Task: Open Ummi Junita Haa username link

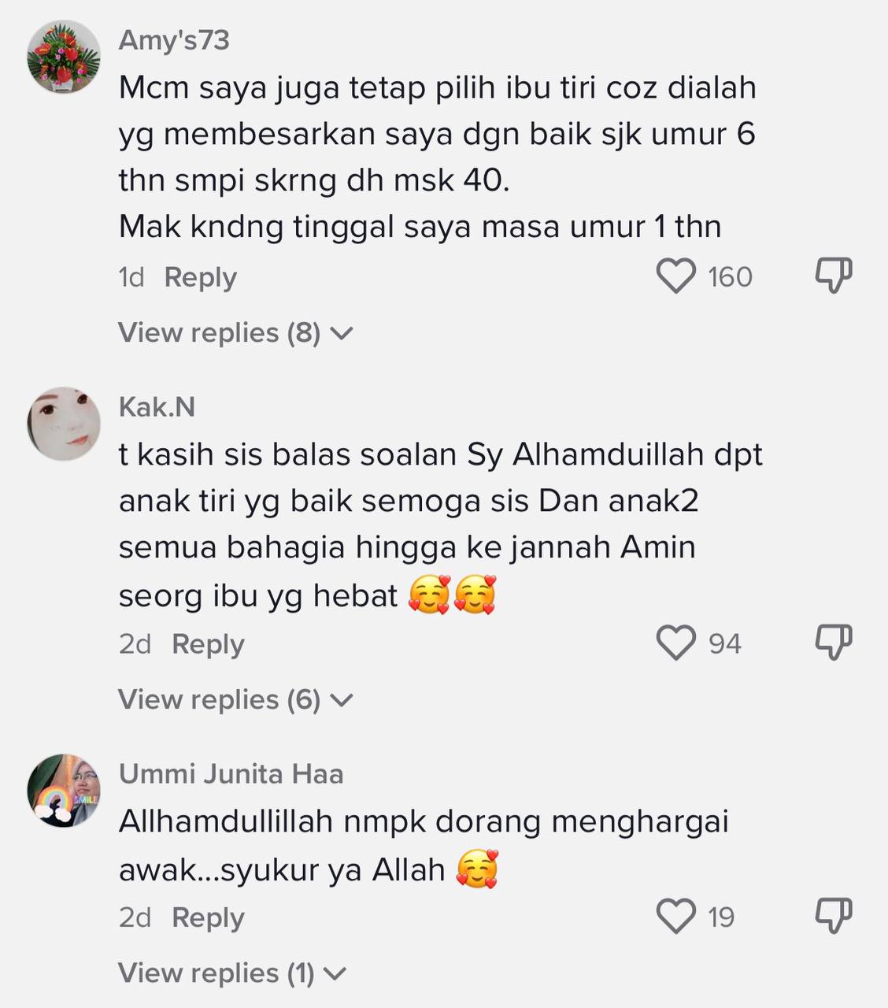Action: (231, 774)
